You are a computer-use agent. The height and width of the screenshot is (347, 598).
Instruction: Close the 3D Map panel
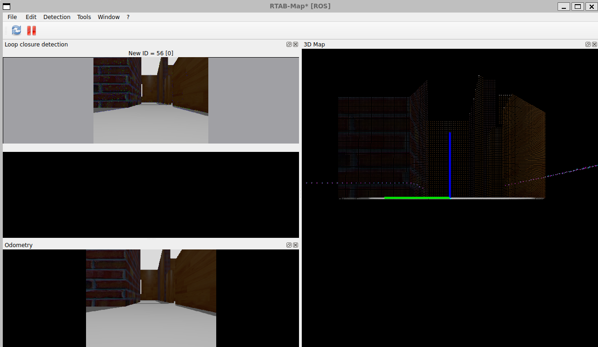[x=594, y=45]
